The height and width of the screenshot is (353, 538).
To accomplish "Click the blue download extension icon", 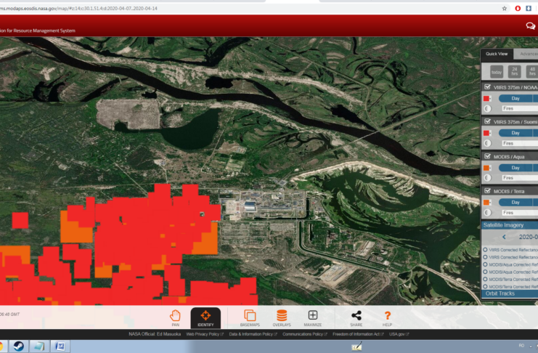I will pyautogui.click(x=529, y=8).
